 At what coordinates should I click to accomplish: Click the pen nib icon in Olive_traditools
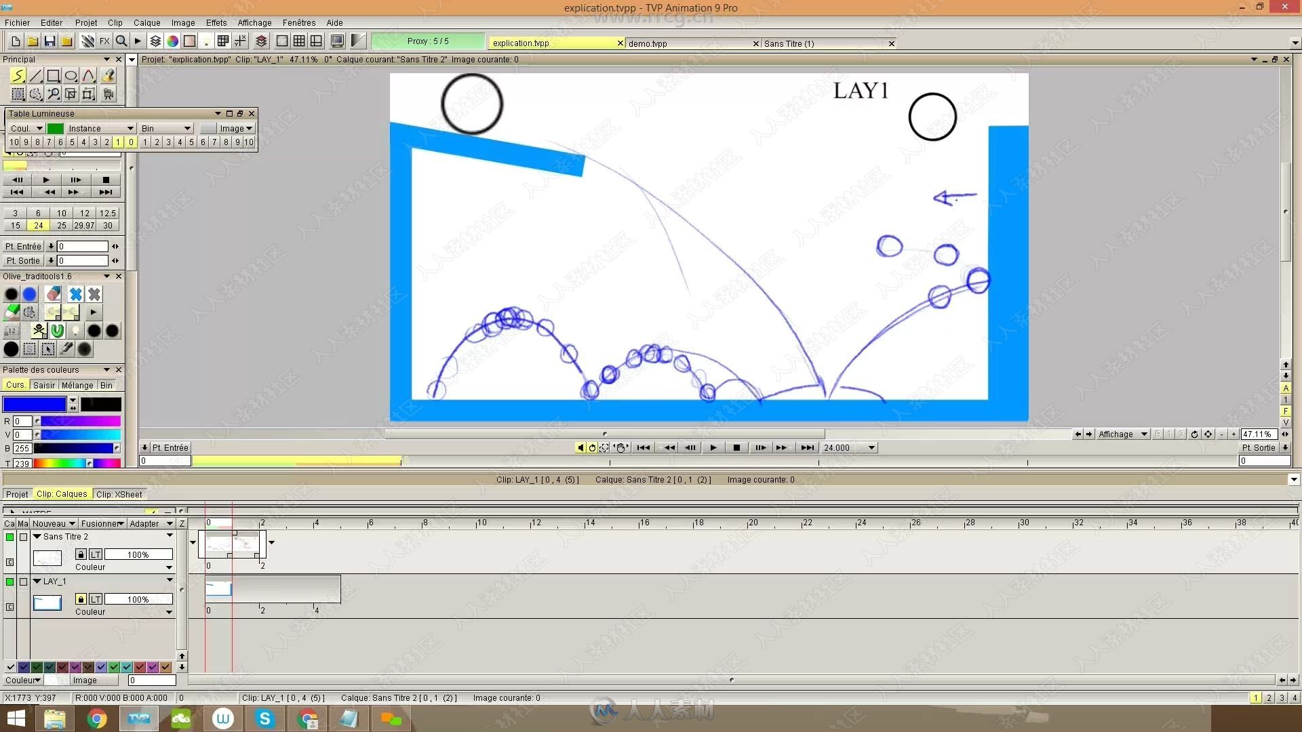tap(66, 349)
